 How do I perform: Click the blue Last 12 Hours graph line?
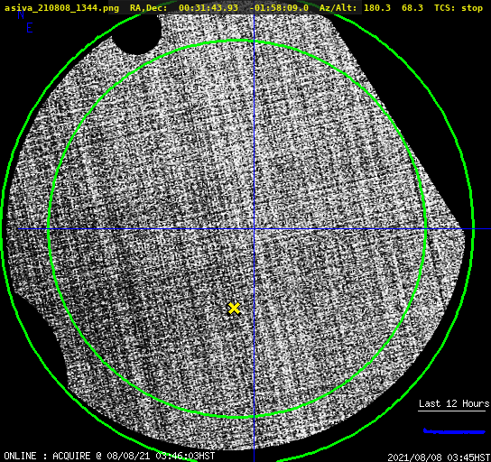point(454,431)
